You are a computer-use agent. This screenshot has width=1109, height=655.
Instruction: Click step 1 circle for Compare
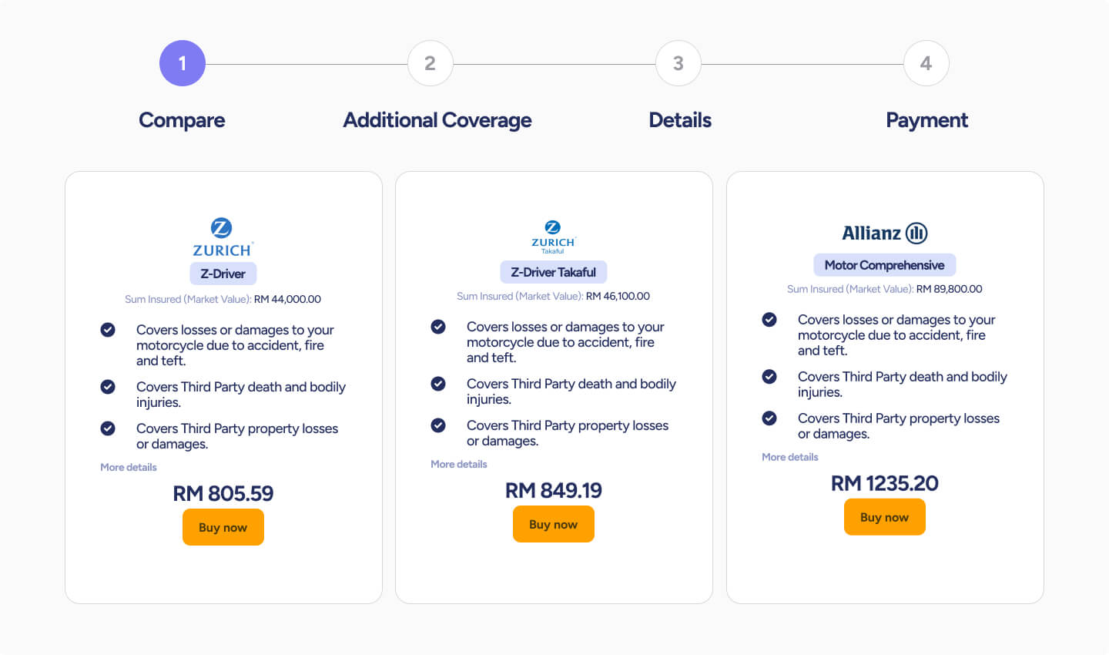(183, 63)
